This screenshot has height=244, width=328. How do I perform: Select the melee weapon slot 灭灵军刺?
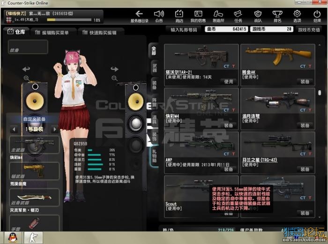pos(34,197)
